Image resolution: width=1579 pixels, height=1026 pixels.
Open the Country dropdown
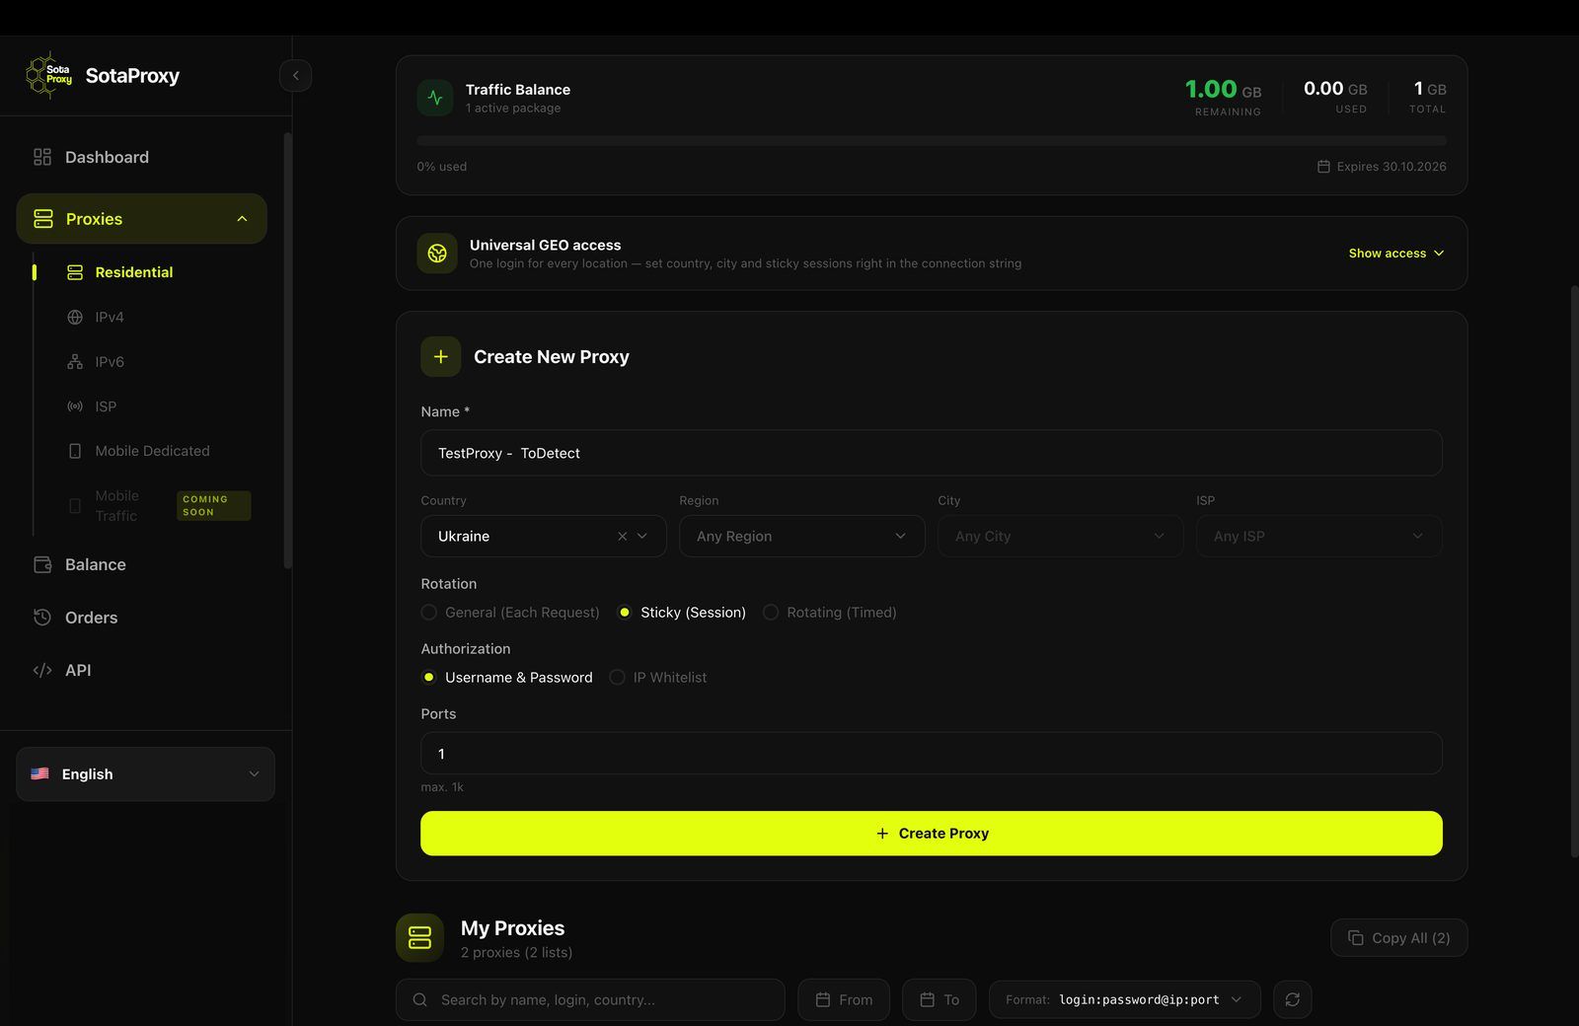[544, 537]
